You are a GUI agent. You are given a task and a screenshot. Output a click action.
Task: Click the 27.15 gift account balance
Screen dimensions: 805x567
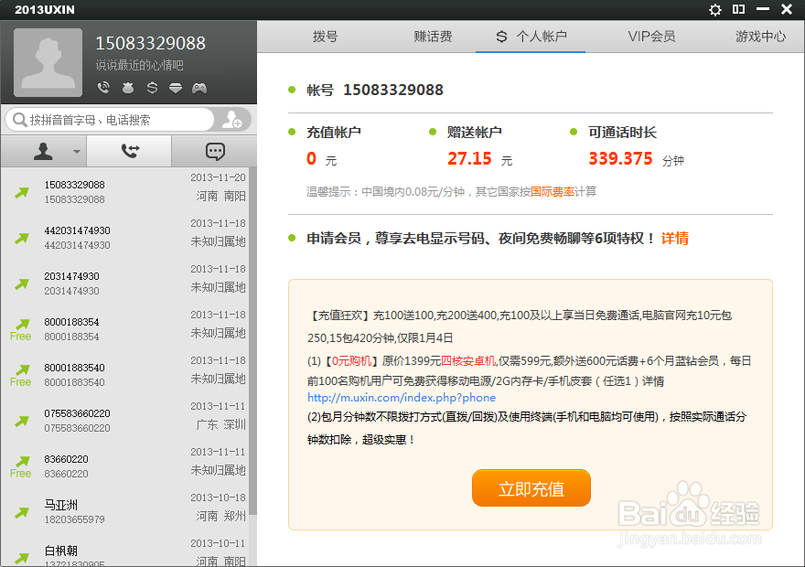click(x=469, y=158)
